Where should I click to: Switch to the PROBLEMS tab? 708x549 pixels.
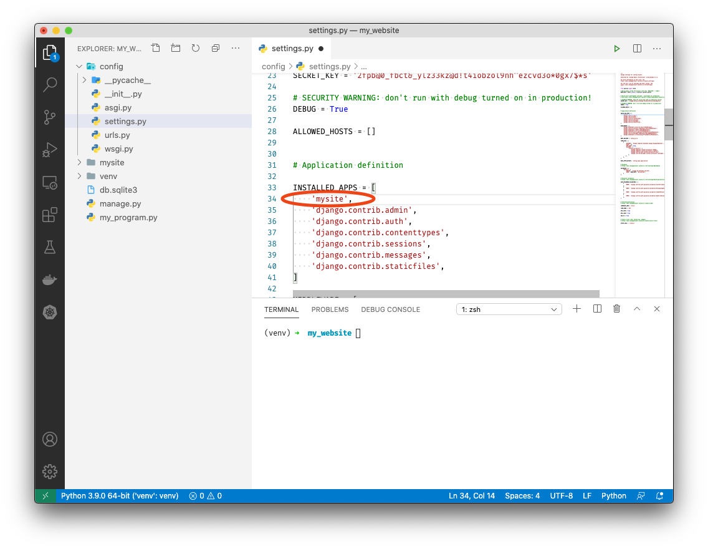pos(330,309)
